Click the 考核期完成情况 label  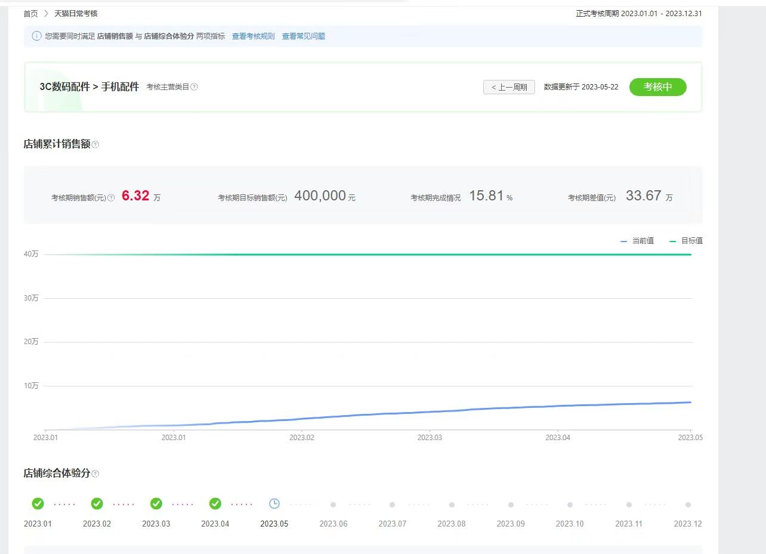[435, 197]
